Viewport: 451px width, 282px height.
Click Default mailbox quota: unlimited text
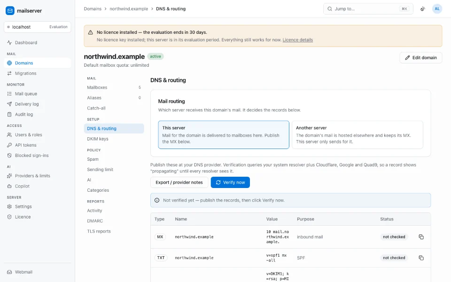(x=117, y=65)
